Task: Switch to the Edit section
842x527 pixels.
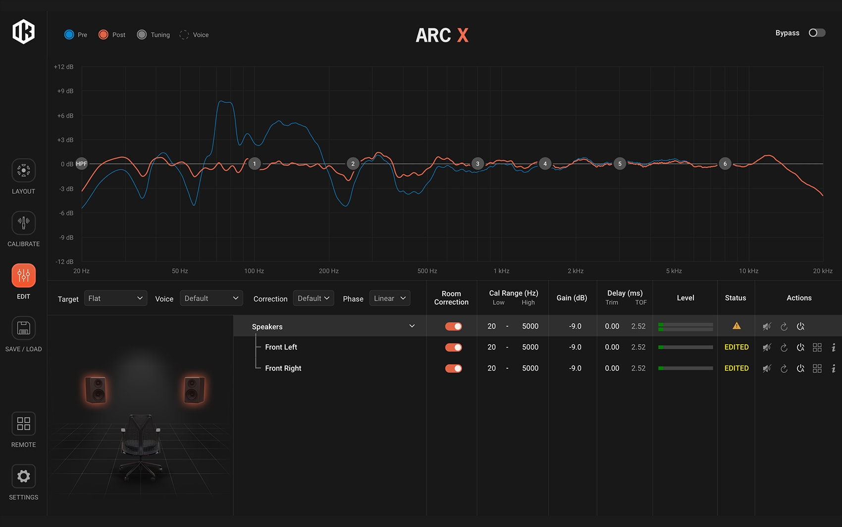Action: click(23, 276)
